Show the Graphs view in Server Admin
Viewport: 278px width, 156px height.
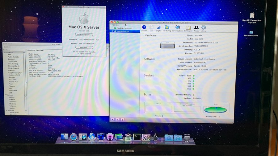click(158, 28)
